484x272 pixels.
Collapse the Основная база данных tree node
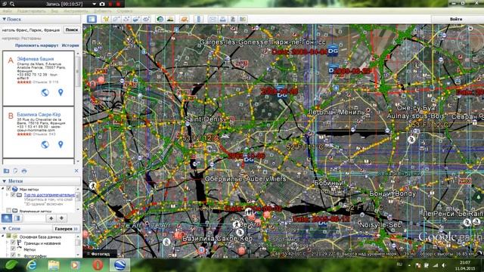click(x=3, y=236)
